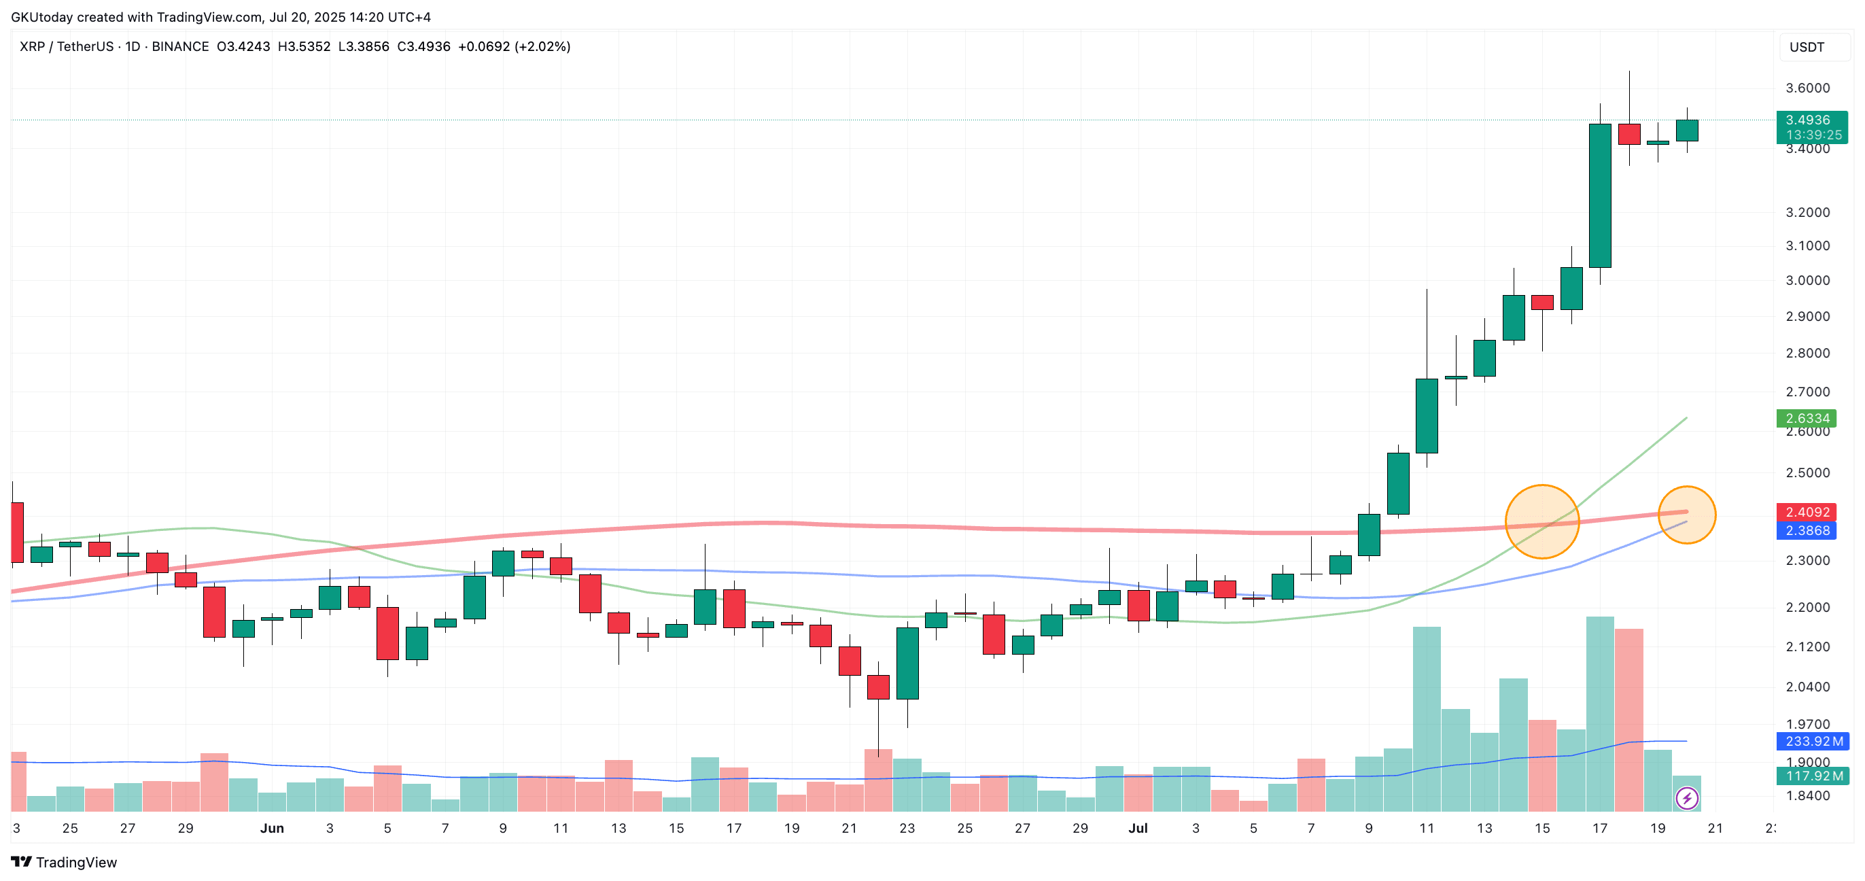Click the tall green candle on Jul 17

click(1600, 196)
